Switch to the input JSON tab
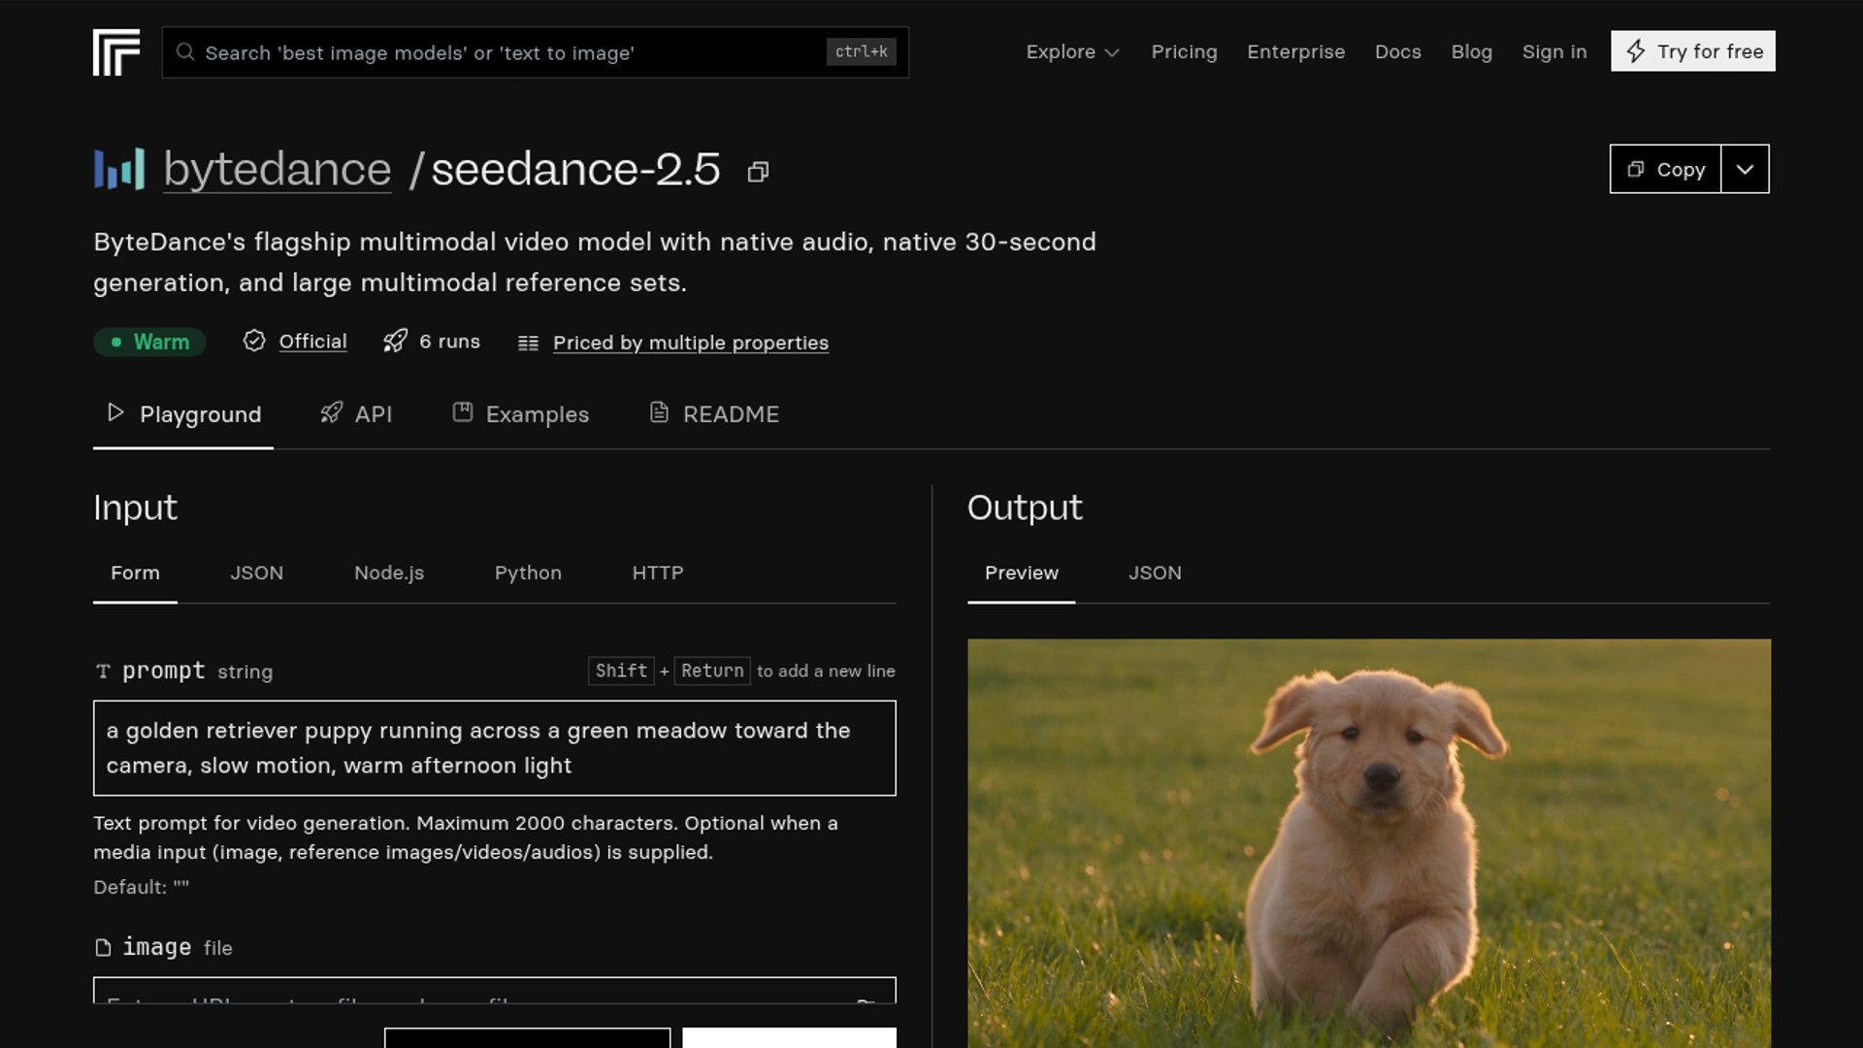This screenshot has height=1048, width=1863. coord(257,573)
